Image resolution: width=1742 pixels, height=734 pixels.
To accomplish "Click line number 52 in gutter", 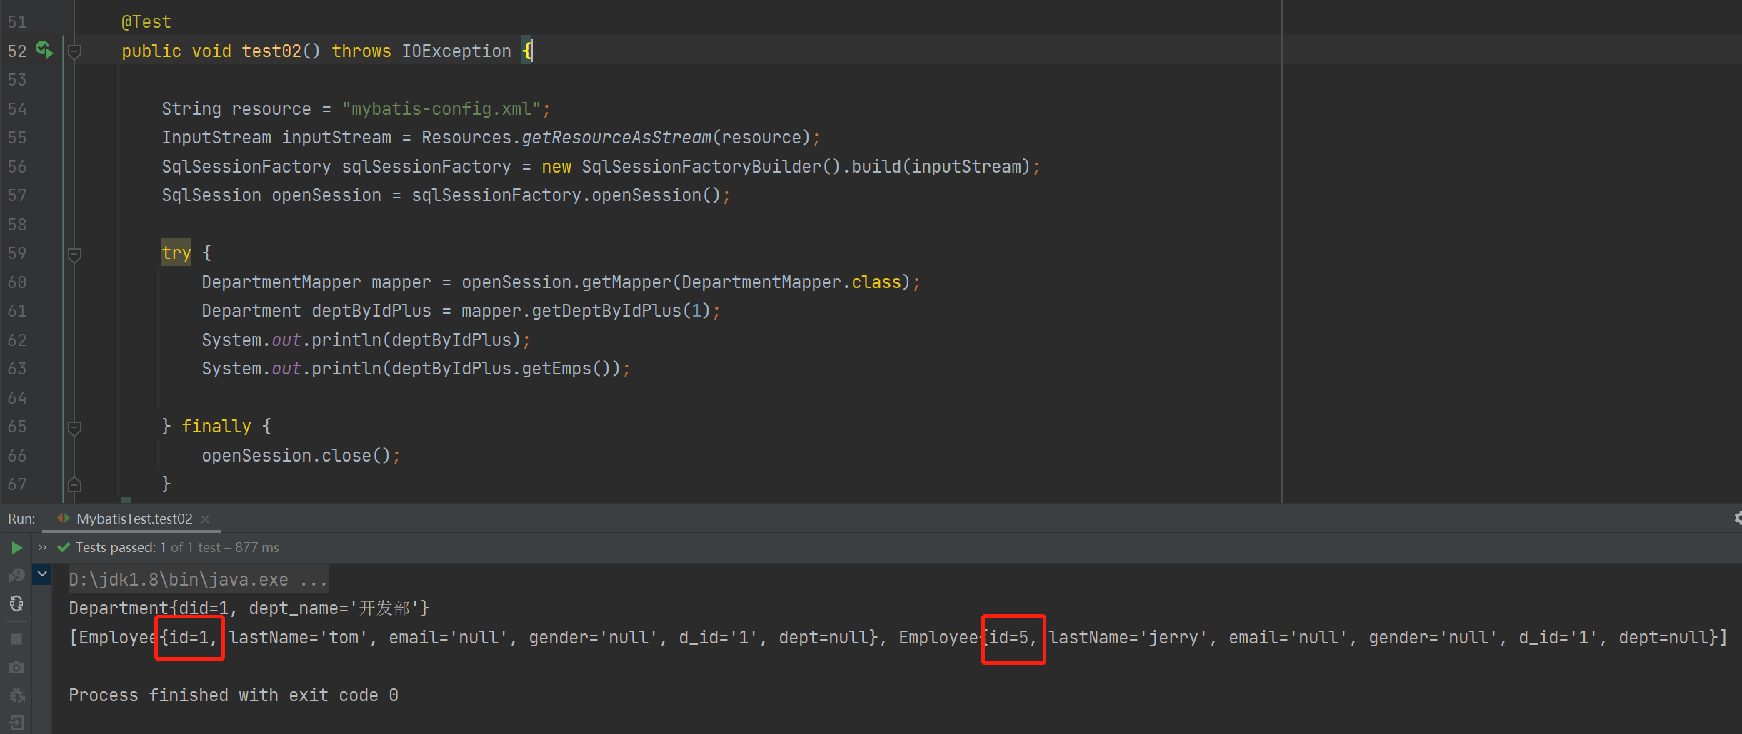I will pyautogui.click(x=17, y=51).
